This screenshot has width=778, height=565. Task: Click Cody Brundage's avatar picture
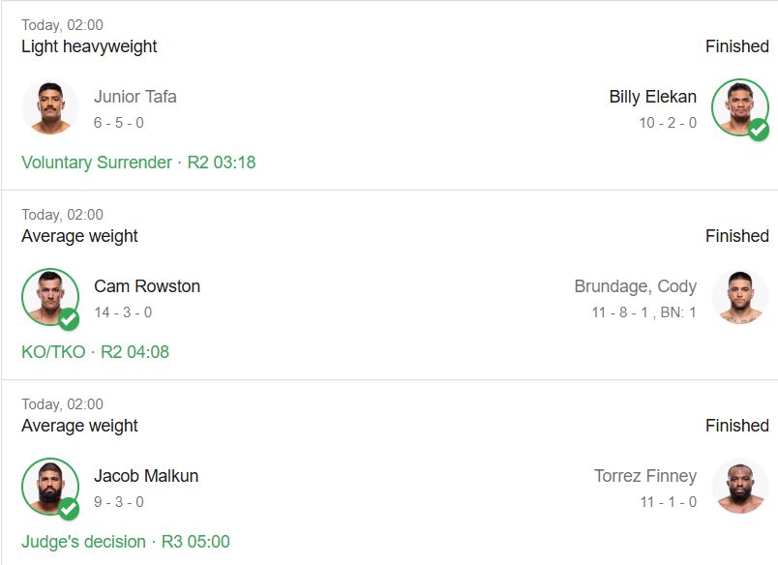[x=739, y=297]
